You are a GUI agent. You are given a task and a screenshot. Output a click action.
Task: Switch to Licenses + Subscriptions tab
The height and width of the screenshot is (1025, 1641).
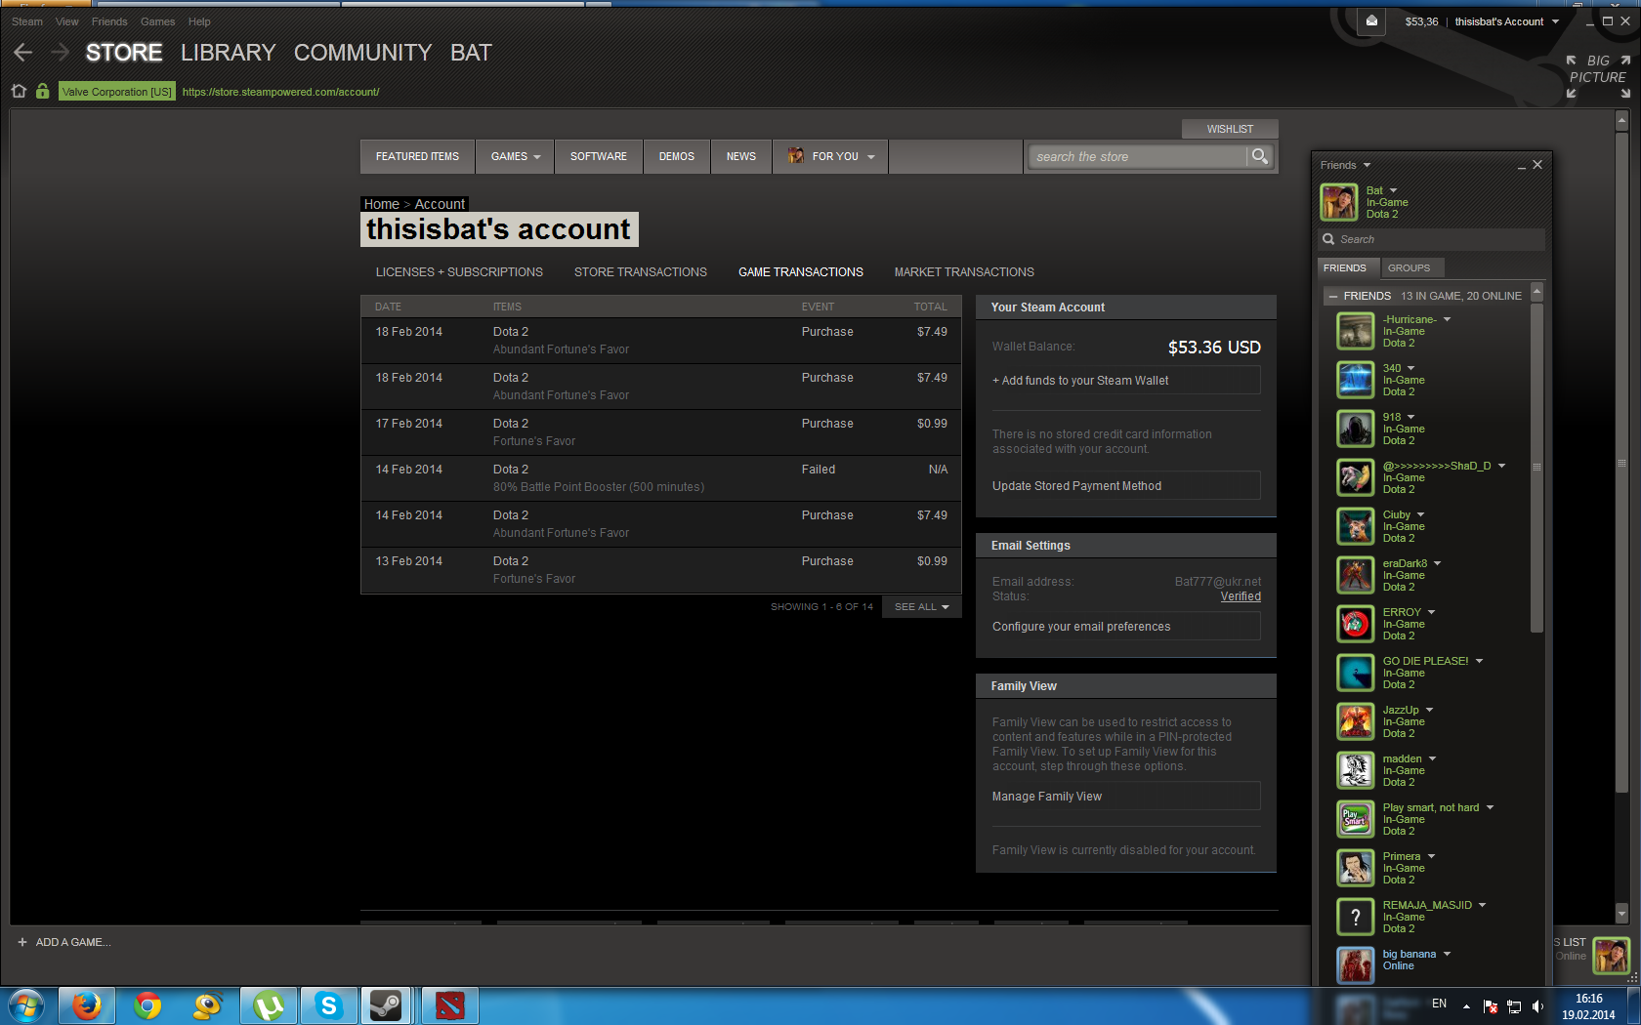point(459,272)
